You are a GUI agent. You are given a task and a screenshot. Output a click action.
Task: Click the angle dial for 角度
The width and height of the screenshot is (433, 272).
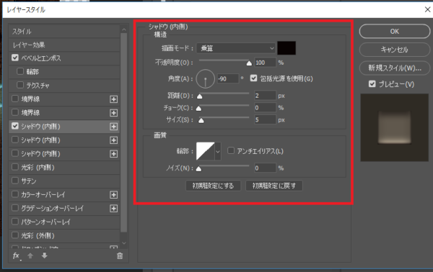pos(205,78)
